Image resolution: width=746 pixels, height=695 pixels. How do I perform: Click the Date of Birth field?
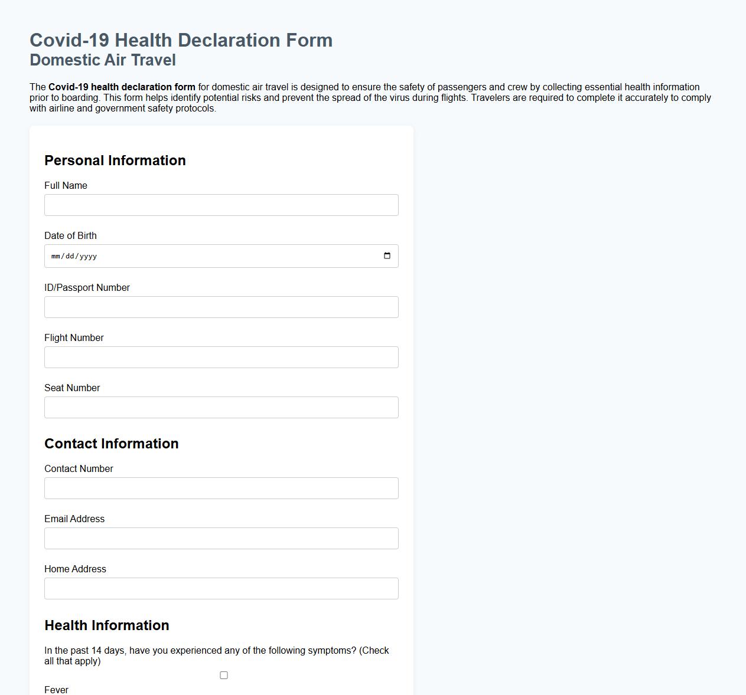click(221, 255)
